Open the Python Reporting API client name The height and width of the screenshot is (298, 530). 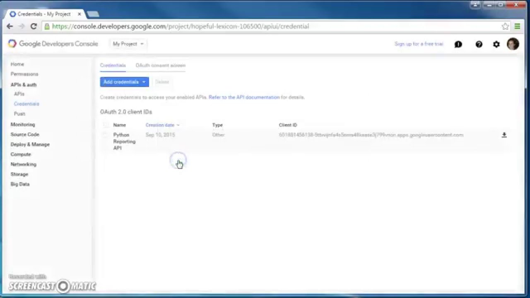[124, 142]
